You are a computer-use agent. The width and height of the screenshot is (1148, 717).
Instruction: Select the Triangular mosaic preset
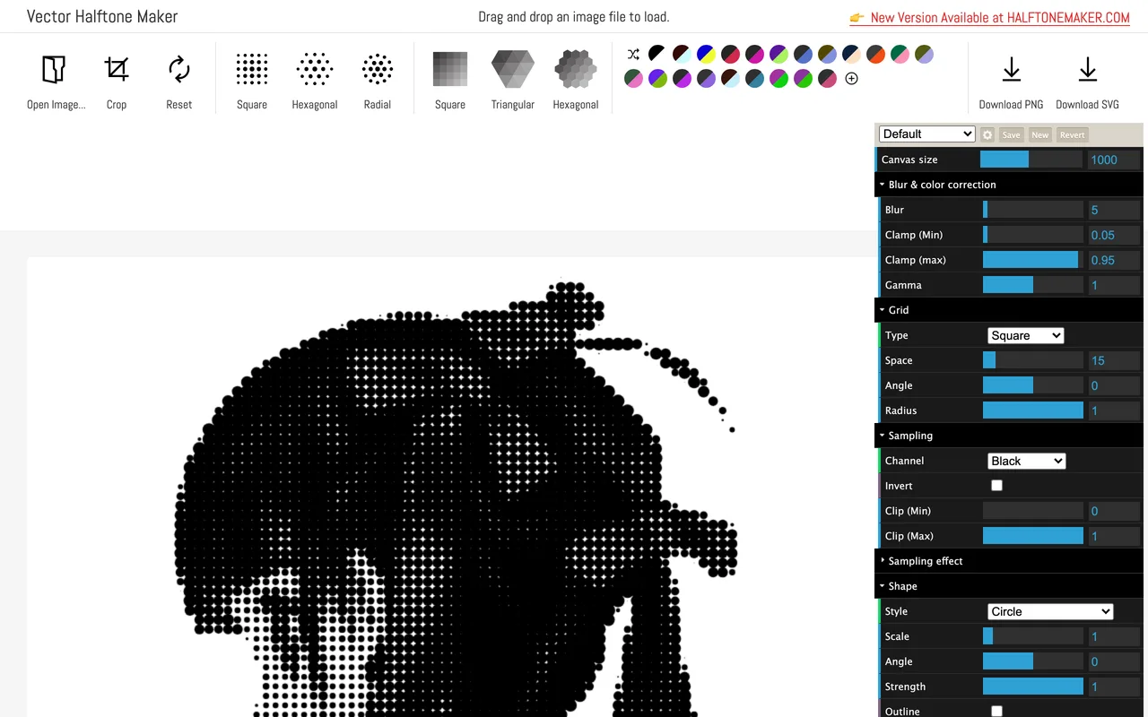tap(513, 81)
